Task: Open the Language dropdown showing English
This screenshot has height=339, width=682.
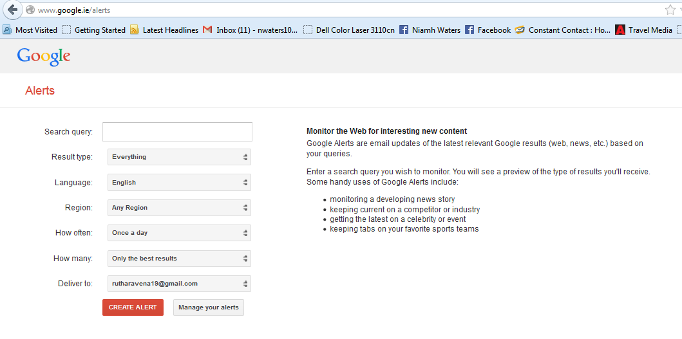Action: coord(179,183)
